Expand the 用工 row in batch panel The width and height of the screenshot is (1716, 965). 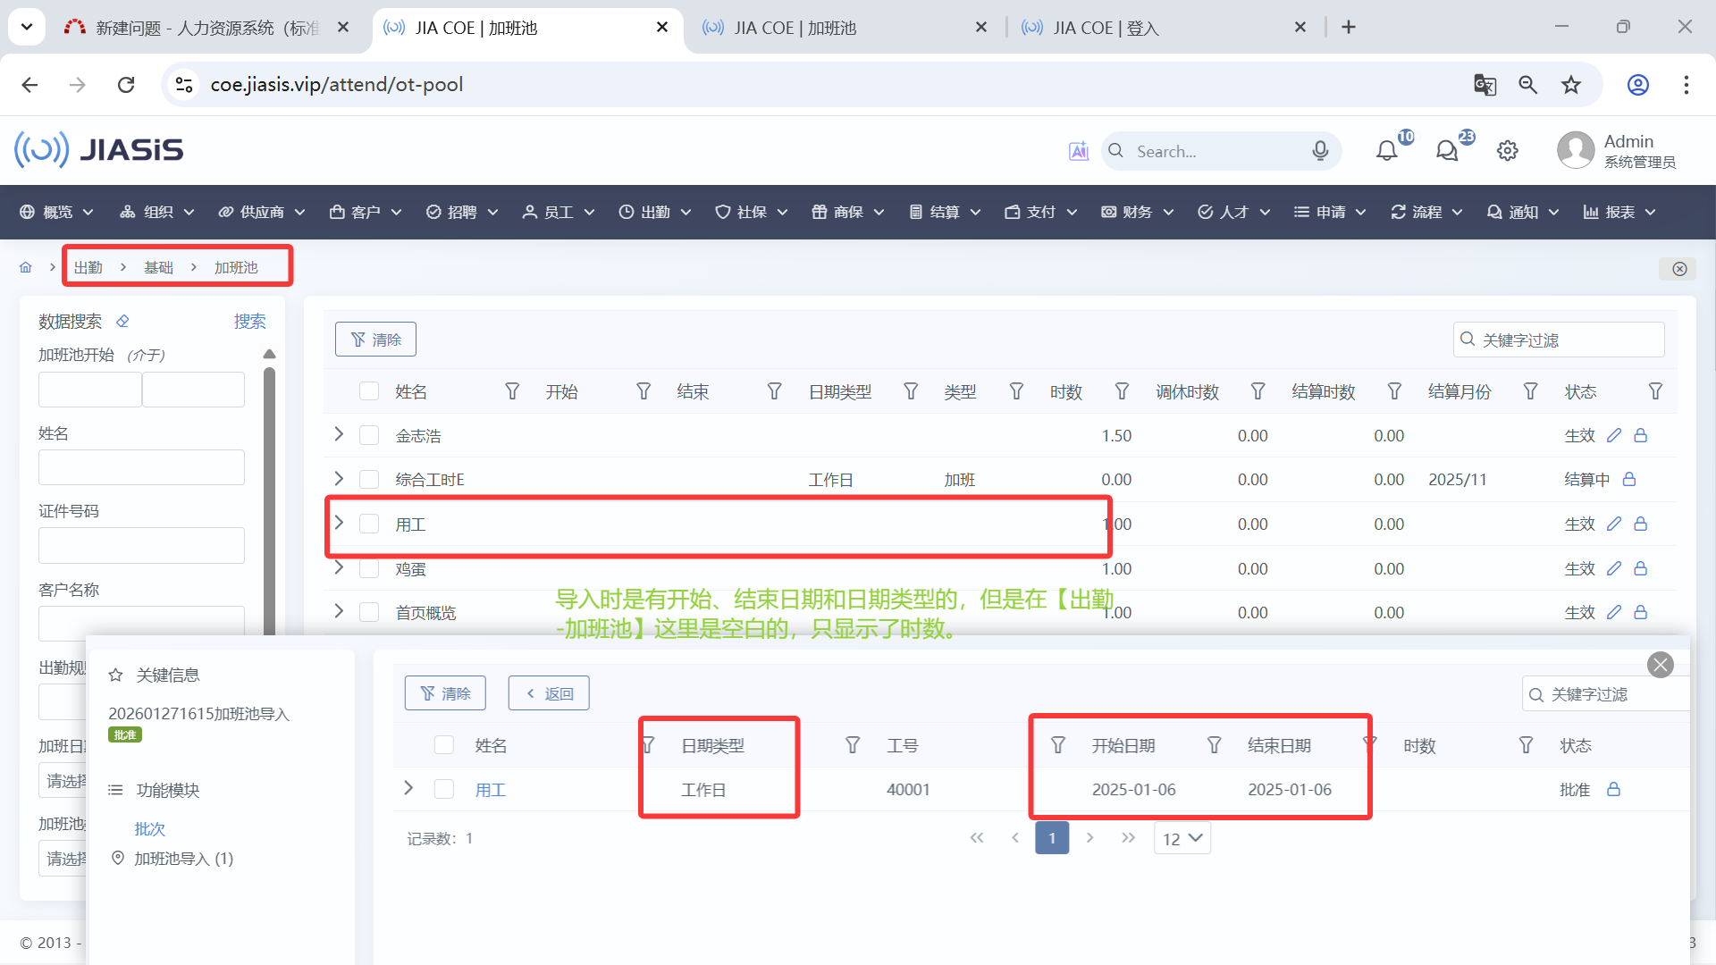point(408,788)
